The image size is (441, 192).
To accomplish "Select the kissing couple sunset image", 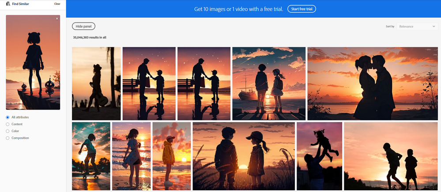I will [x=373, y=83].
